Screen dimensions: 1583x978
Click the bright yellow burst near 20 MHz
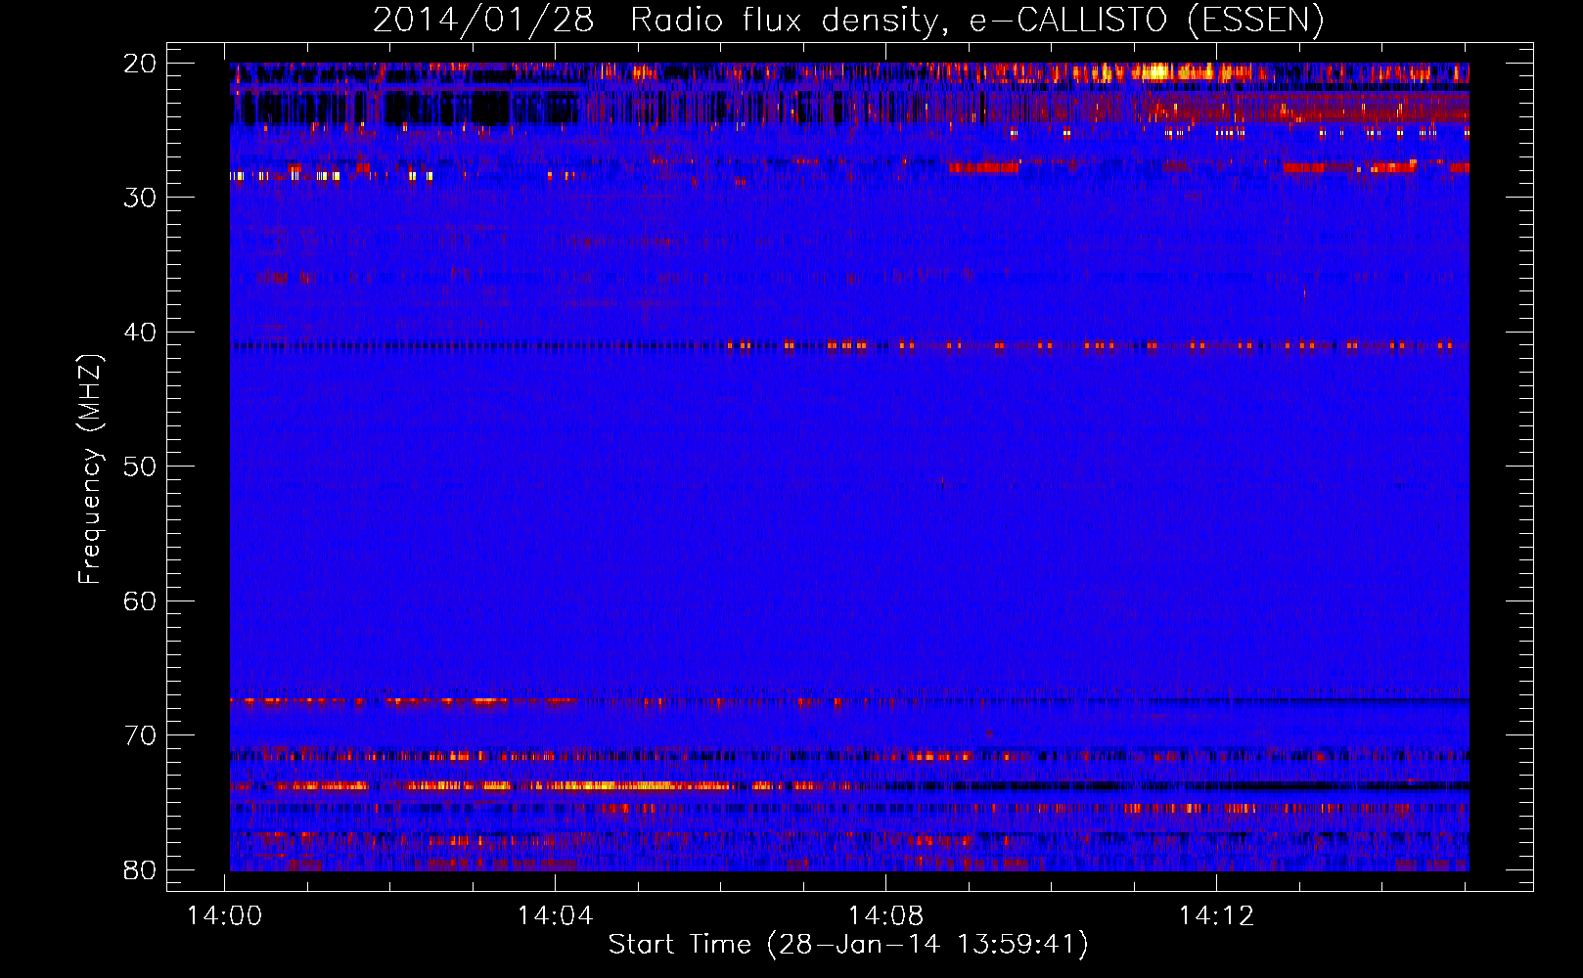tap(1158, 70)
